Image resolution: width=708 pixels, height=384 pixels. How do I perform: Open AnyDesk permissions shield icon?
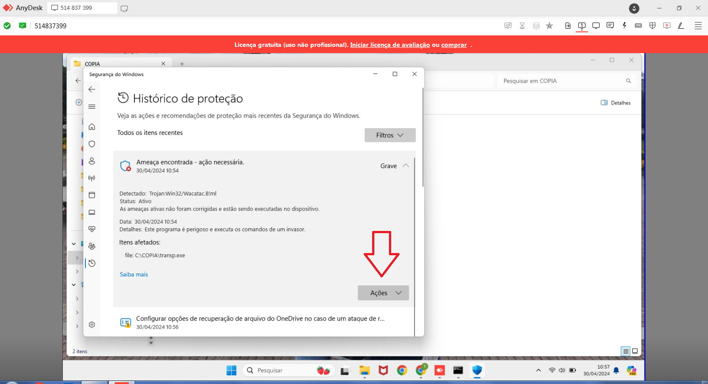[652, 26]
